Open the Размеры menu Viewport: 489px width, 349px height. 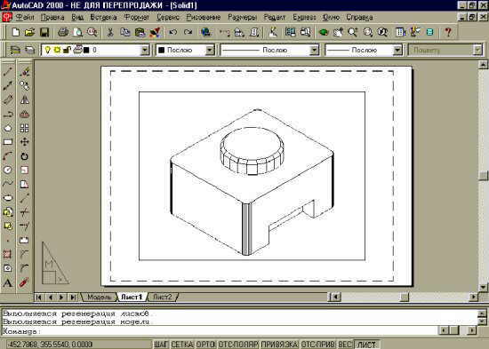coord(243,17)
